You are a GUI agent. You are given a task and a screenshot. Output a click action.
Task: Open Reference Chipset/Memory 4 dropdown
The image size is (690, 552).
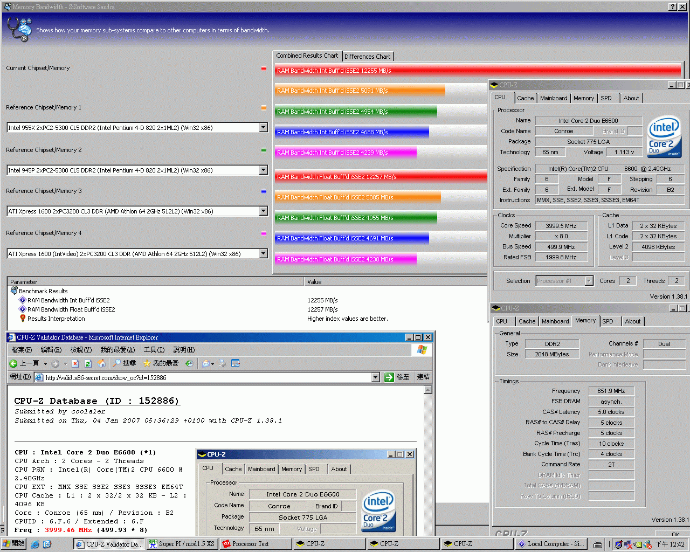(x=264, y=254)
